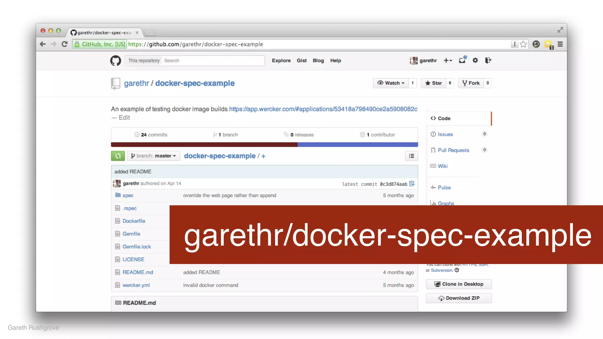This screenshot has width=603, height=339.
Task: Star the repository
Action: coord(433,83)
